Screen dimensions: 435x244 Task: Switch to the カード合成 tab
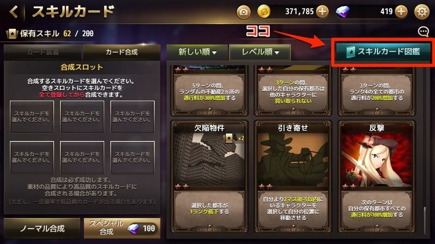121,52
